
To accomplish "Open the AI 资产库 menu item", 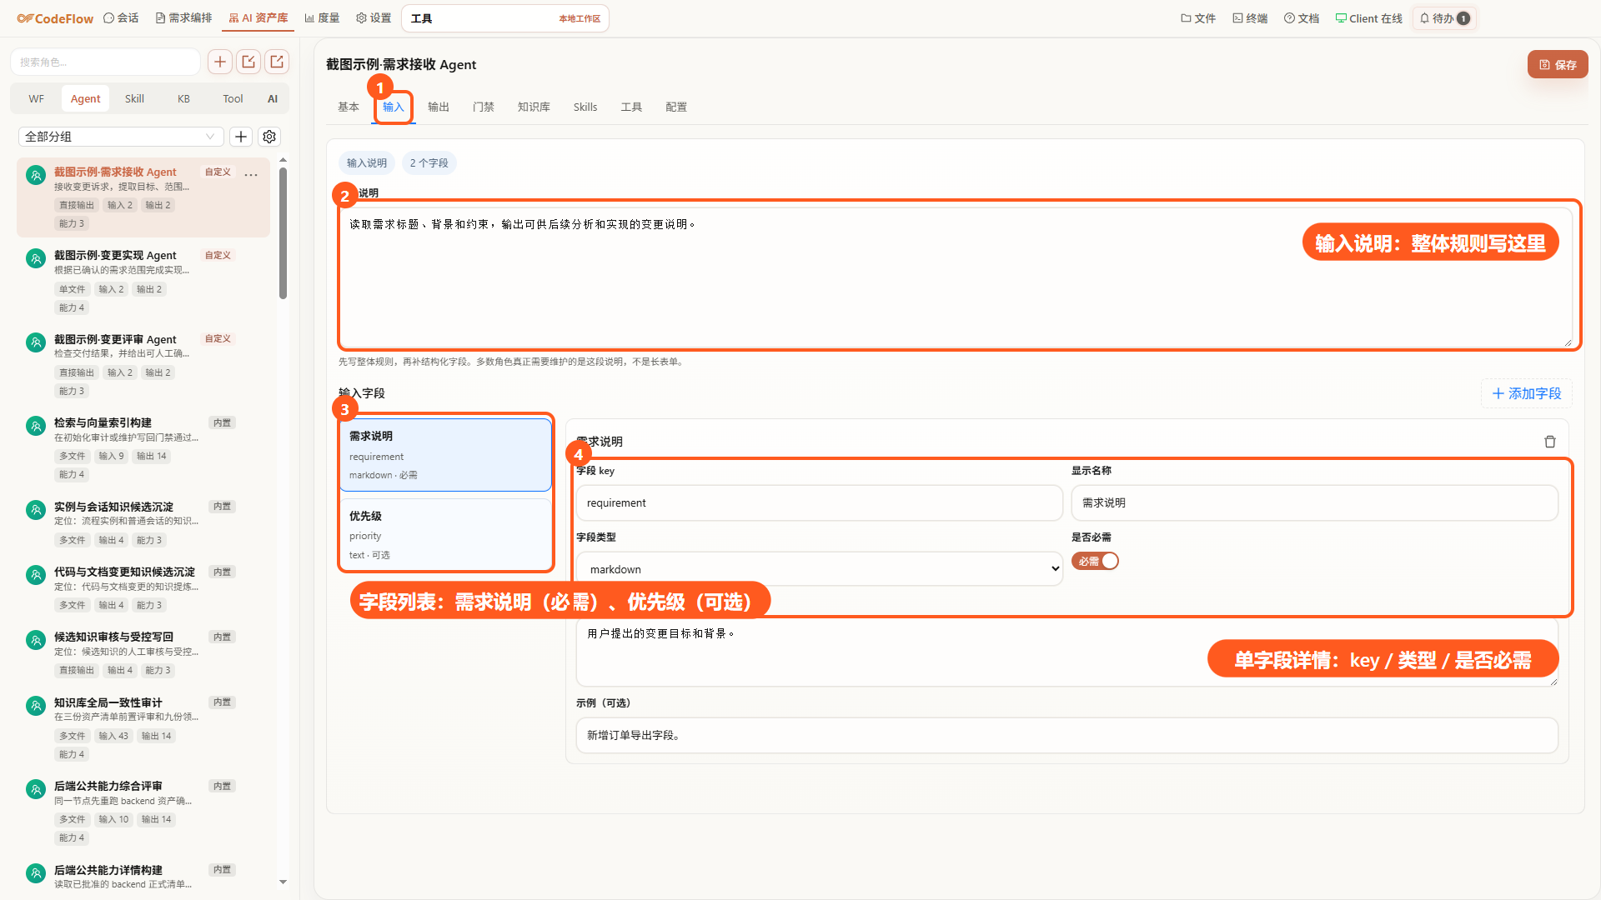I will pyautogui.click(x=258, y=18).
